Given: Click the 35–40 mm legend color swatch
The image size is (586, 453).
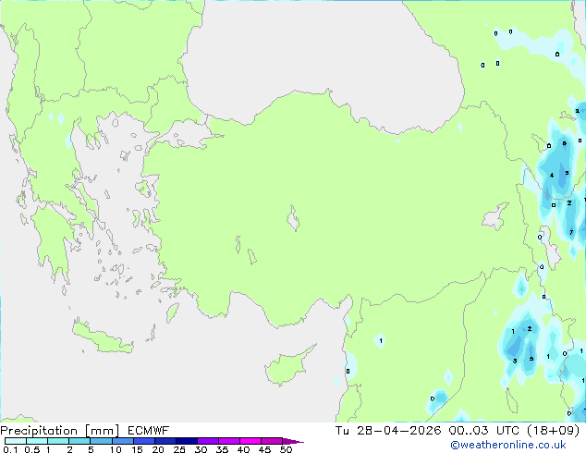Looking at the screenshot, I should [x=228, y=441].
